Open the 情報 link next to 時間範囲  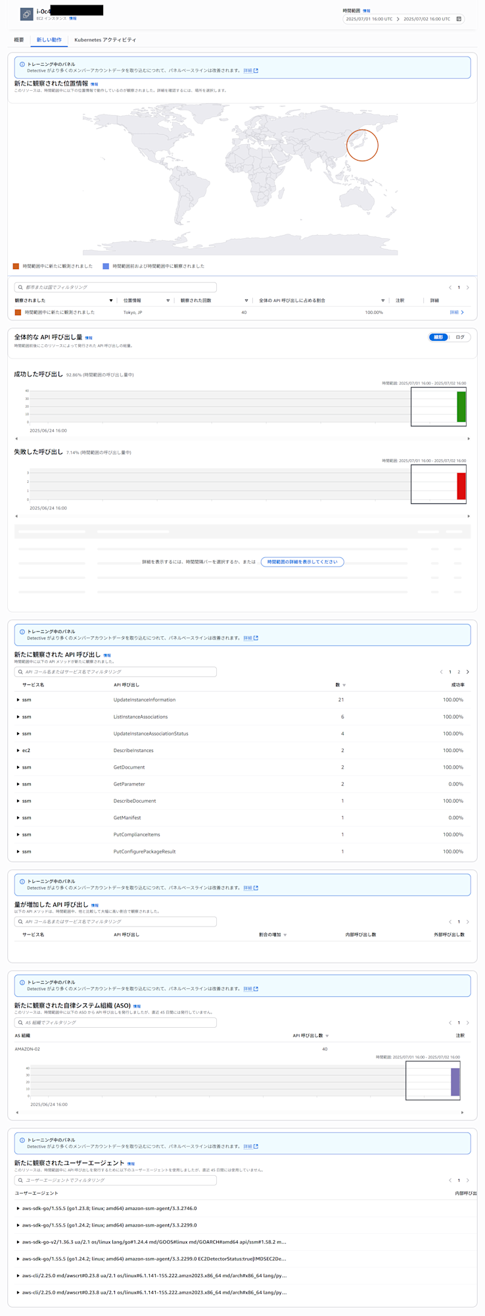coord(367,11)
